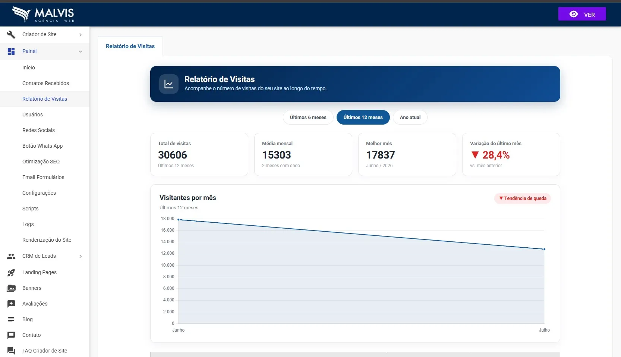621x357 pixels.
Task: Click the 28,4% variation value
Action: tap(496, 155)
